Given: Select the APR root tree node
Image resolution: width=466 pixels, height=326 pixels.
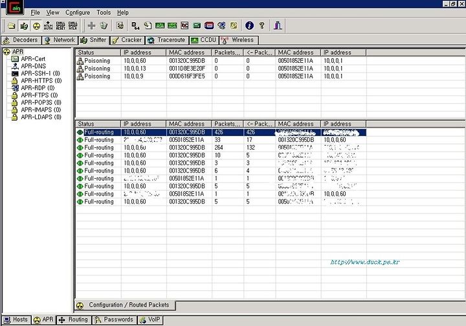Looking at the screenshot, I should pos(17,51).
